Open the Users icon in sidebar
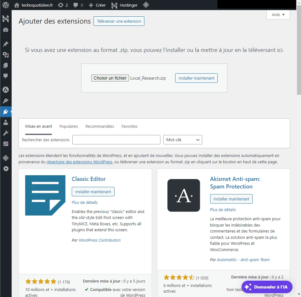 6,122
